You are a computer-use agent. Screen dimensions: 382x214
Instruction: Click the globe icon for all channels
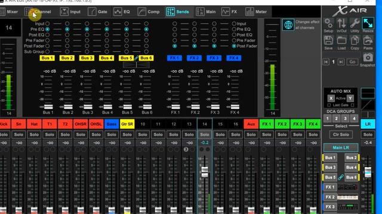click(288, 25)
